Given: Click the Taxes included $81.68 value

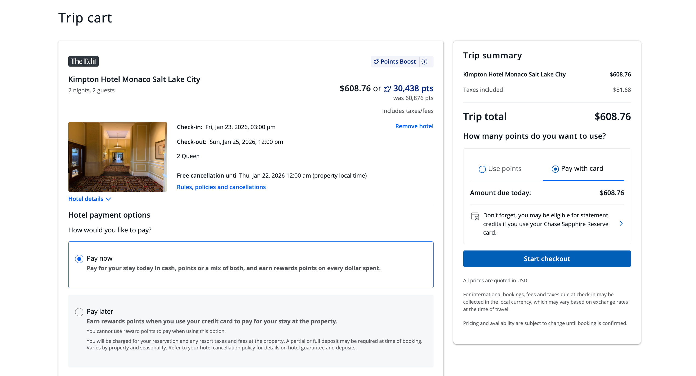Looking at the screenshot, I should pyautogui.click(x=622, y=90).
